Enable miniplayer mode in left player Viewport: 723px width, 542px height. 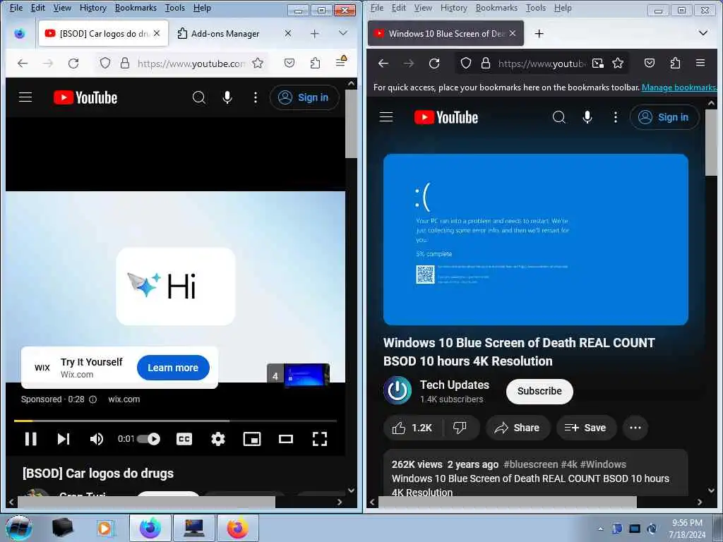click(x=252, y=439)
